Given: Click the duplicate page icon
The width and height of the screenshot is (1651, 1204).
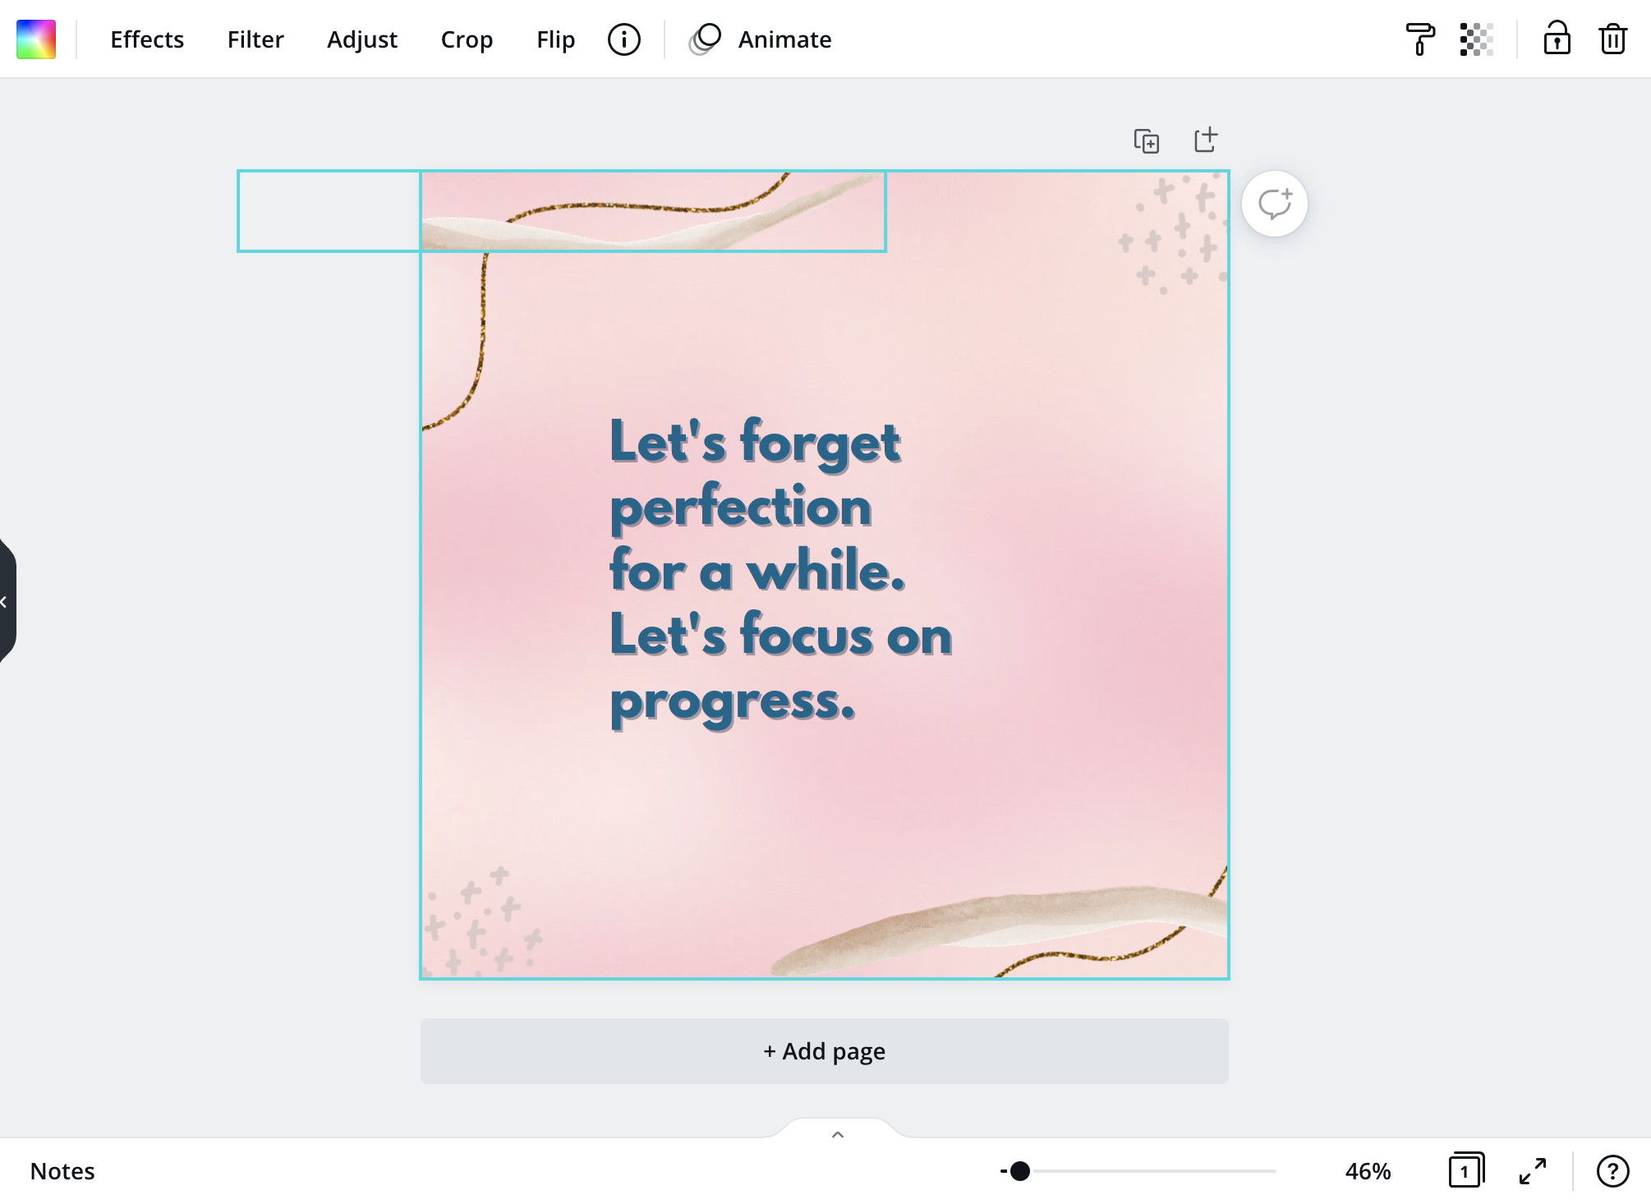Looking at the screenshot, I should point(1147,140).
